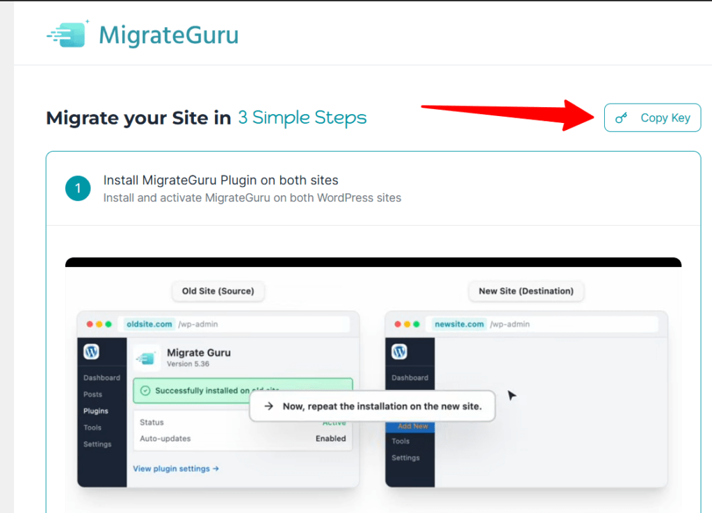The height and width of the screenshot is (513, 712).
Task: Click the 'Migrate your Site in' heading
Action: (138, 118)
